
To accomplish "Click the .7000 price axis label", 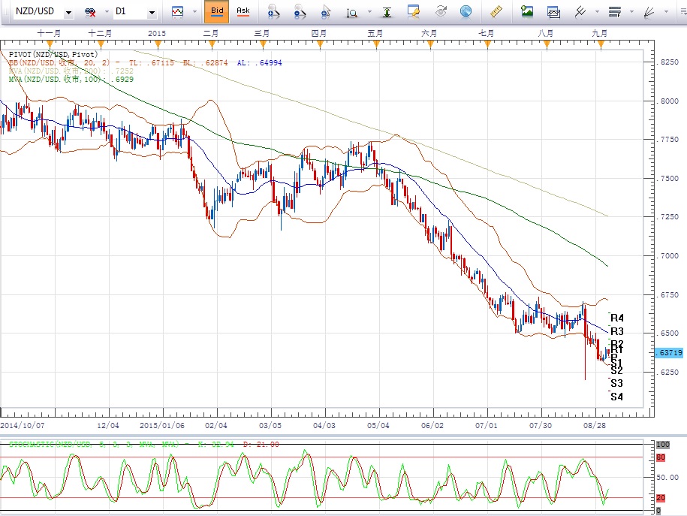I will click(x=668, y=256).
